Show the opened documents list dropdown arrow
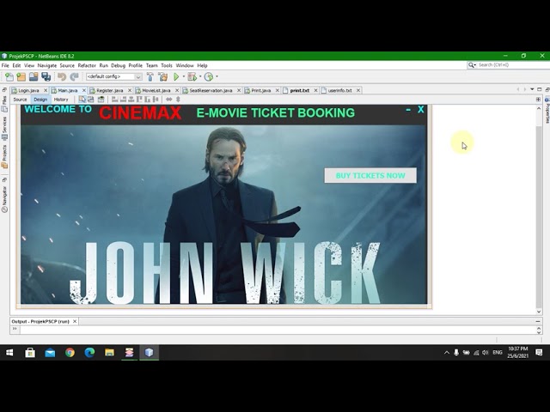The image size is (550, 412). coord(532,89)
